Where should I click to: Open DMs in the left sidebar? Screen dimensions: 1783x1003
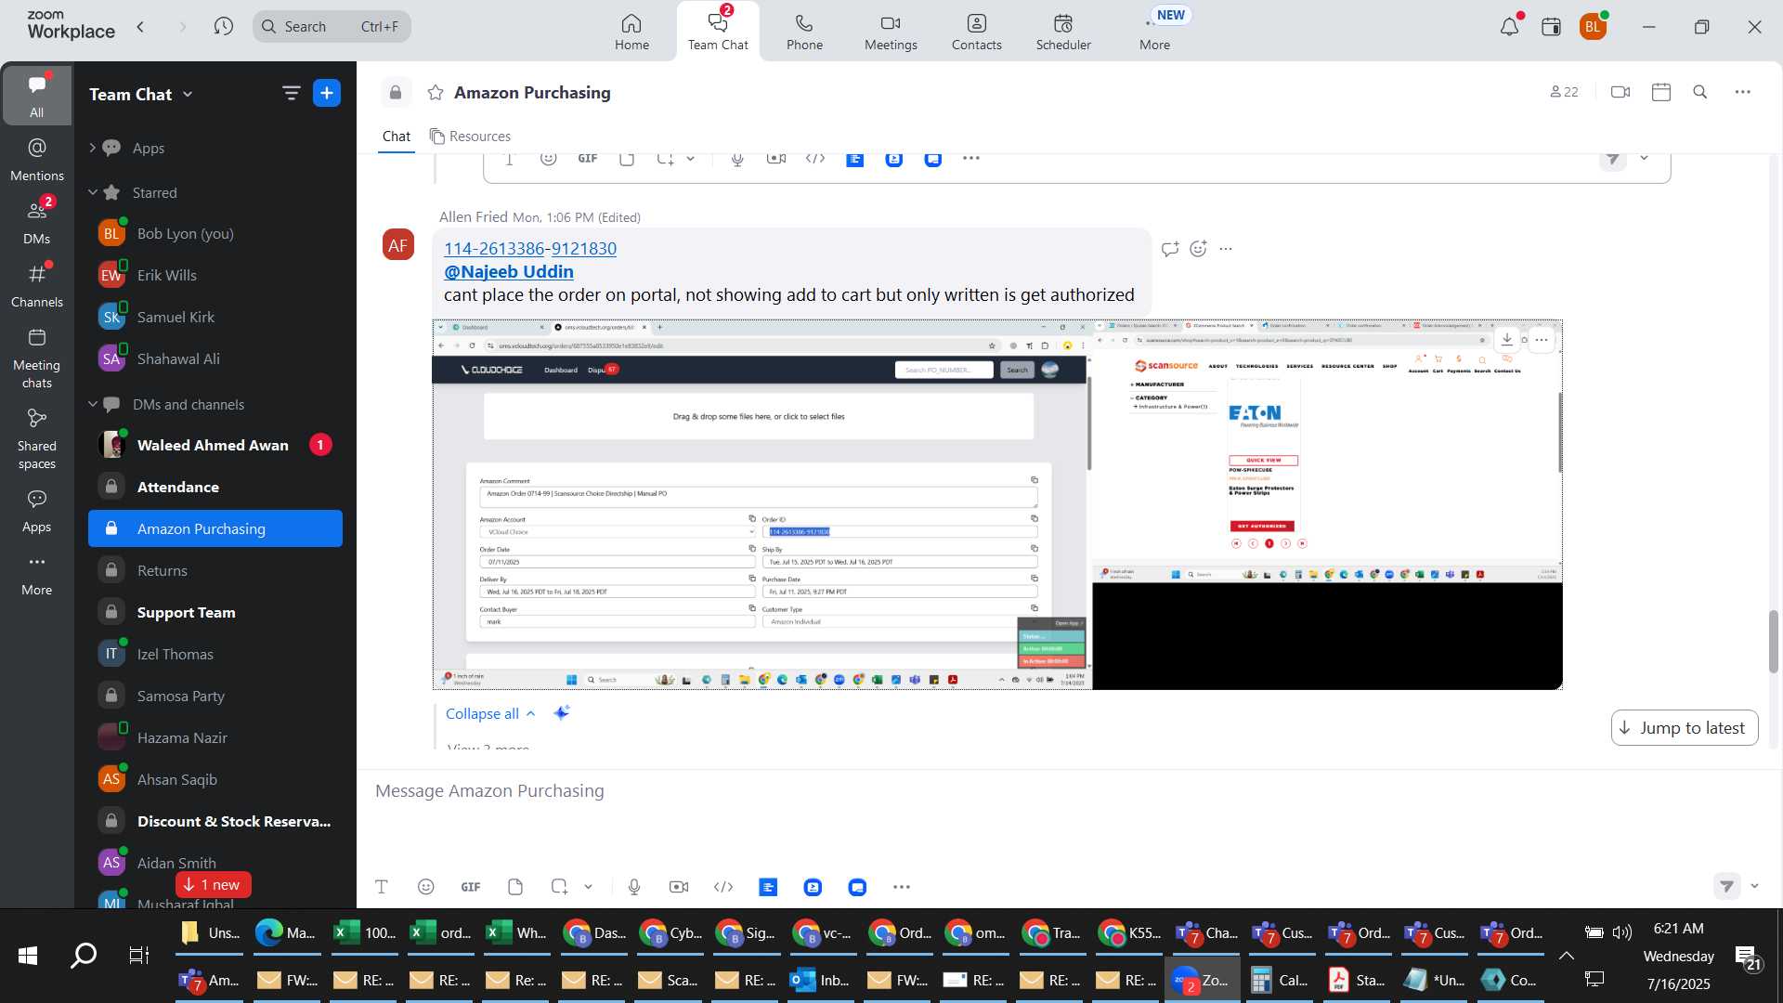pos(37,223)
